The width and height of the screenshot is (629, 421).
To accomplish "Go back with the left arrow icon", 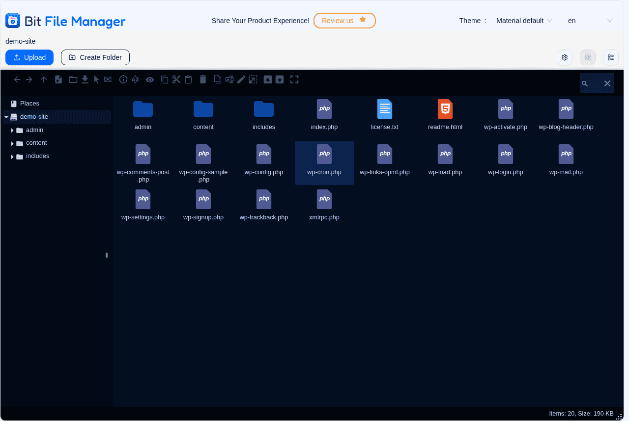I will coord(17,79).
